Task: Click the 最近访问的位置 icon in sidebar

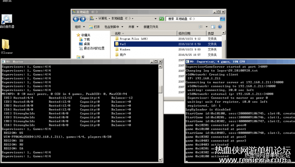Action: [81, 48]
